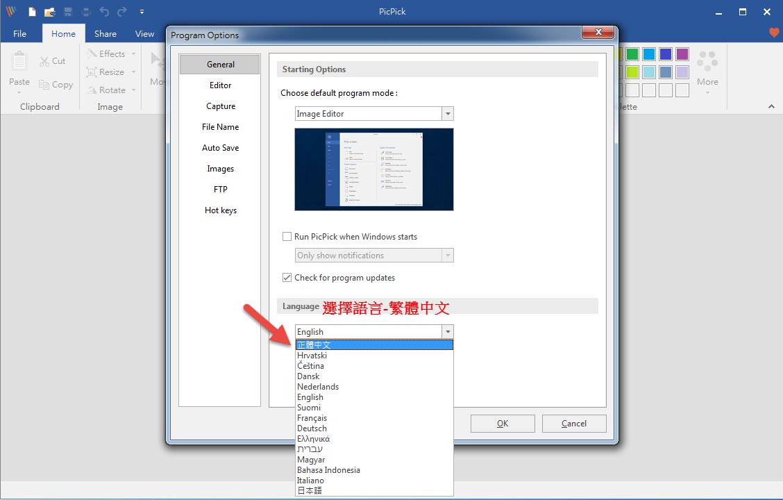Open the File menu
Viewport: 783px width, 500px height.
tap(19, 33)
